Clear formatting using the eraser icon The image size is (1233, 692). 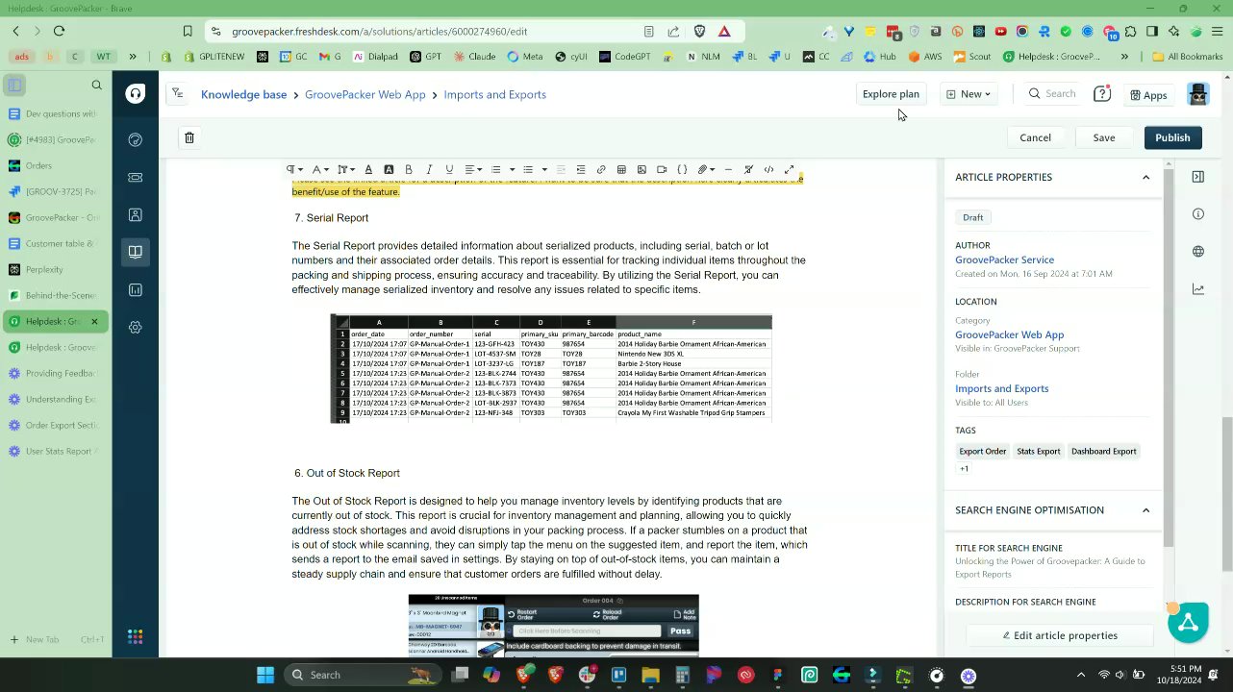[748, 169]
